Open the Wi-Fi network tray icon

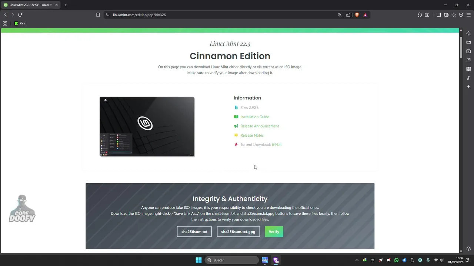pos(436,260)
